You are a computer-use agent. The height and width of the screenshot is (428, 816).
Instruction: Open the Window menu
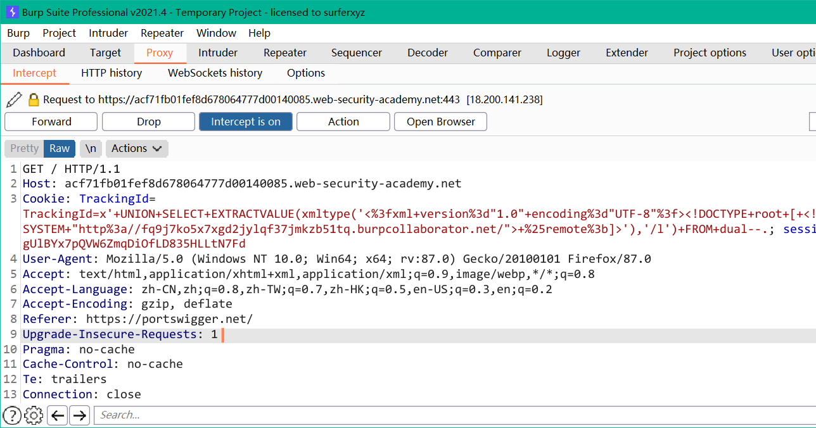pyautogui.click(x=216, y=33)
